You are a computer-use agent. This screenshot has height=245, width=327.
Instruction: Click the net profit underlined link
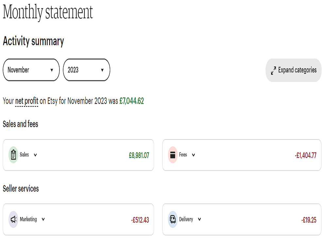click(x=27, y=101)
